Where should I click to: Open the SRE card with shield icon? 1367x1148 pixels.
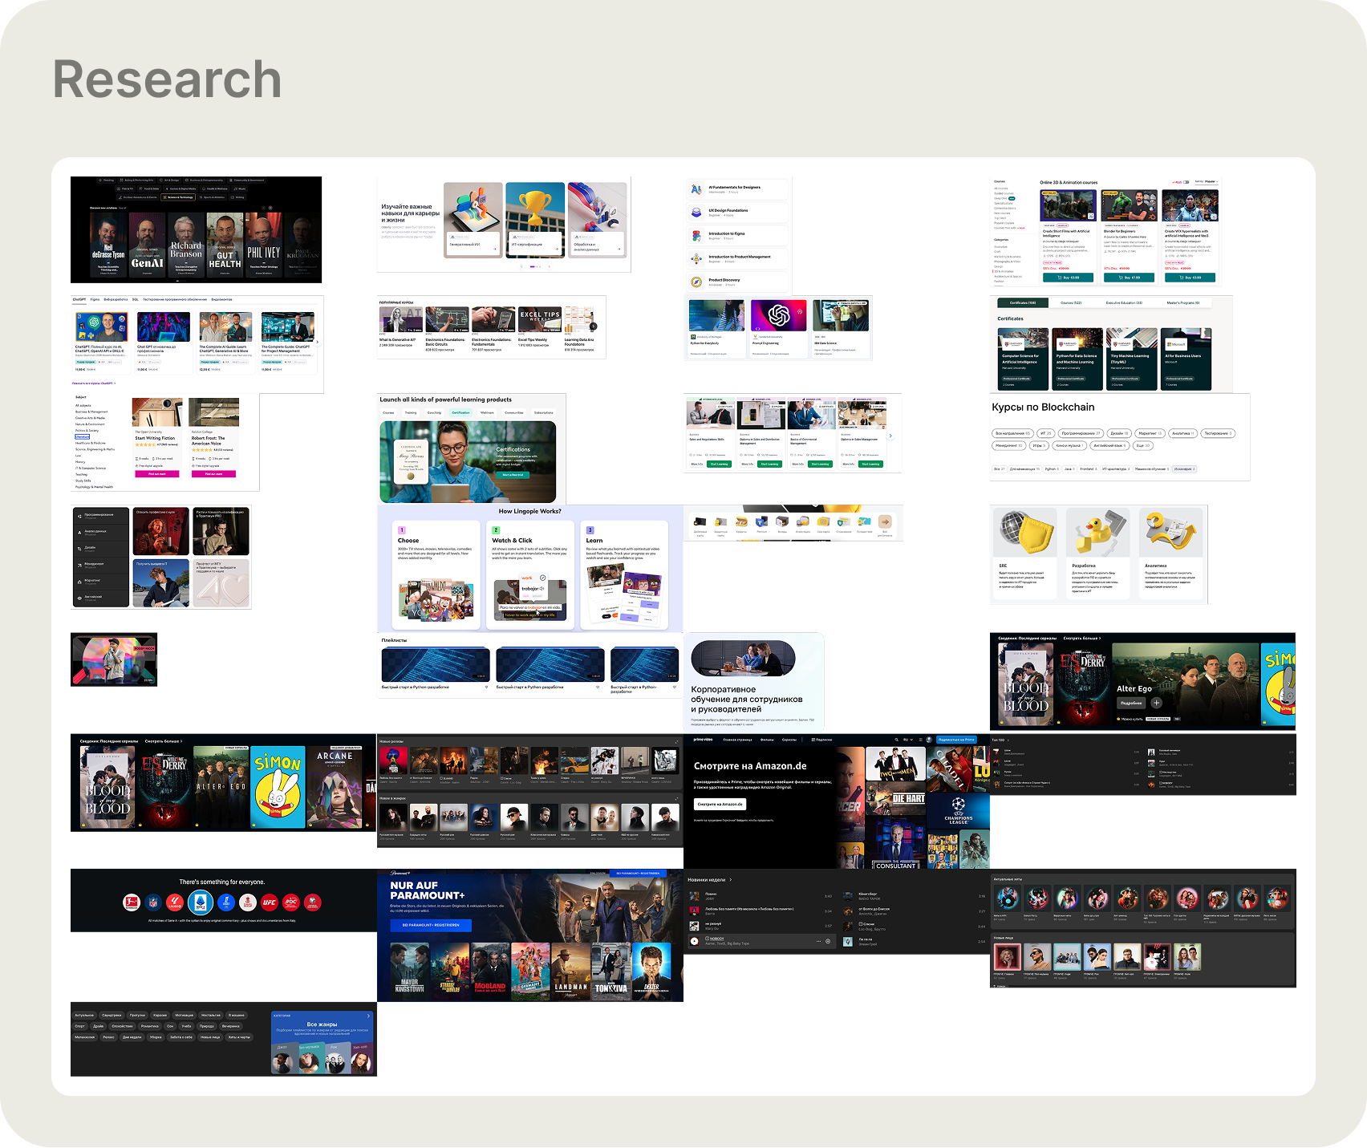pyautogui.click(x=1024, y=554)
